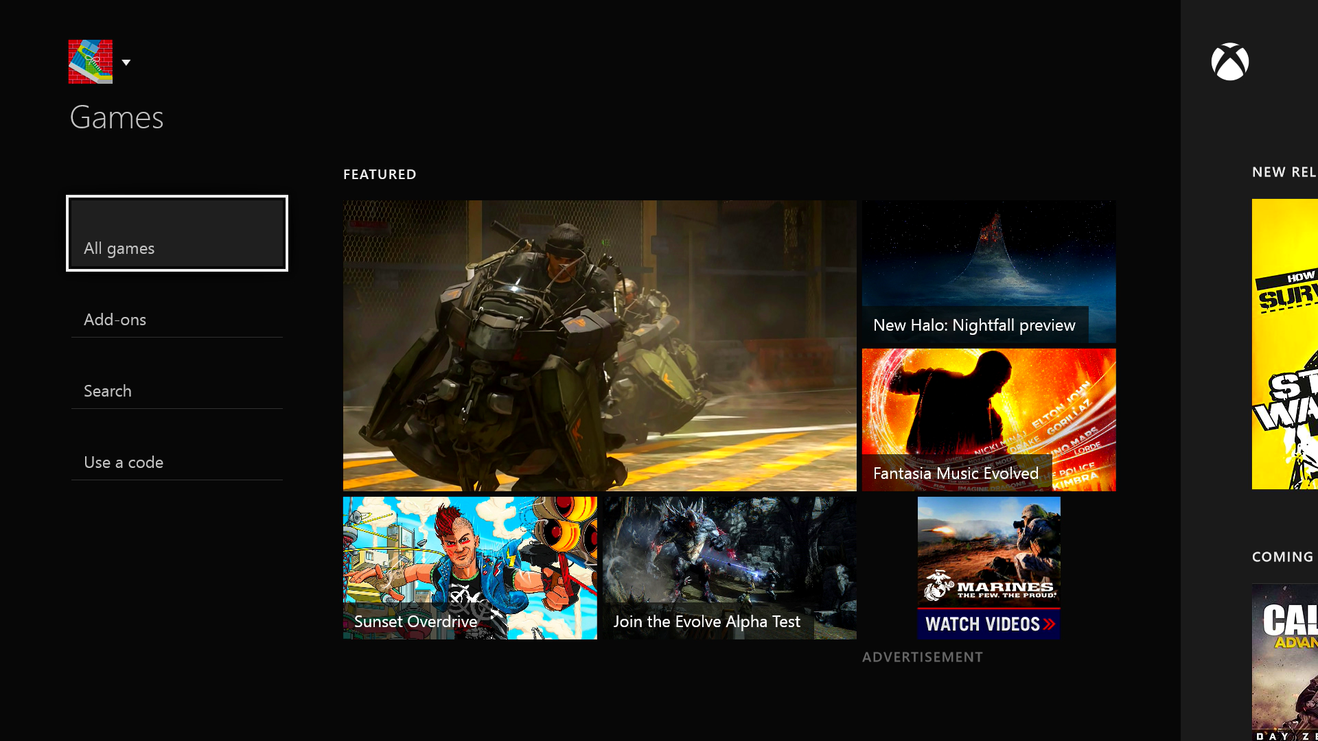Image resolution: width=1318 pixels, height=741 pixels.
Task: Open the large featured soldier game tile
Action: tap(599, 345)
